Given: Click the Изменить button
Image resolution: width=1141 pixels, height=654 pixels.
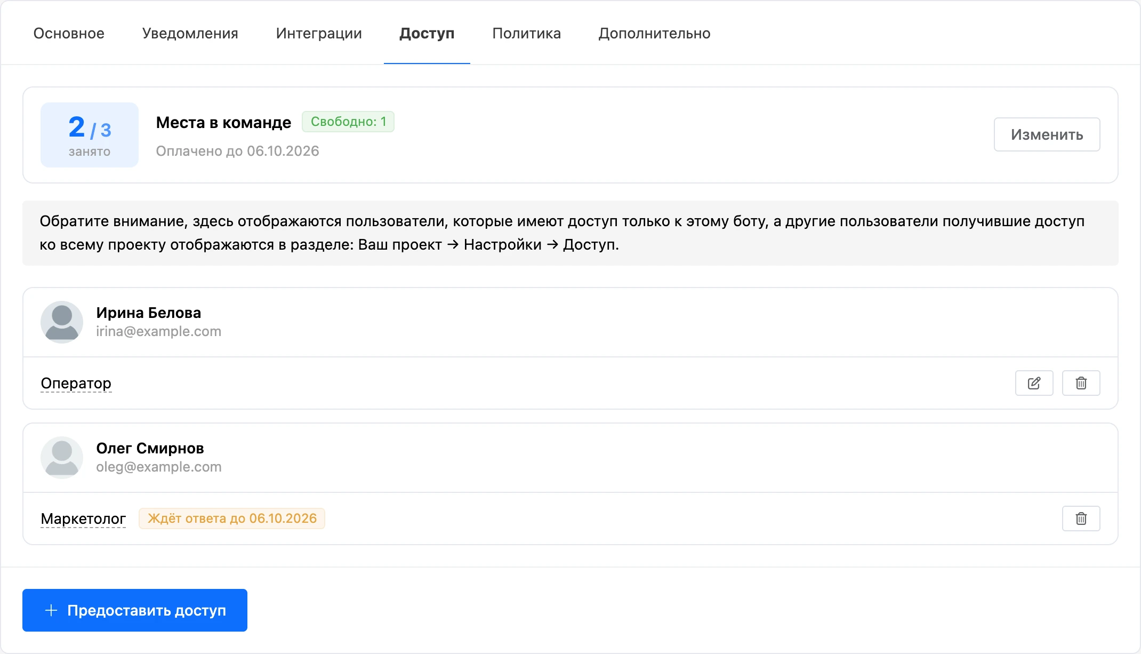Looking at the screenshot, I should tap(1047, 134).
